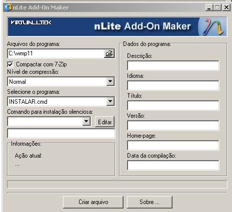232x212 pixels.
Task: Expand the Selecione o programa dropdown
Action: pos(110,101)
